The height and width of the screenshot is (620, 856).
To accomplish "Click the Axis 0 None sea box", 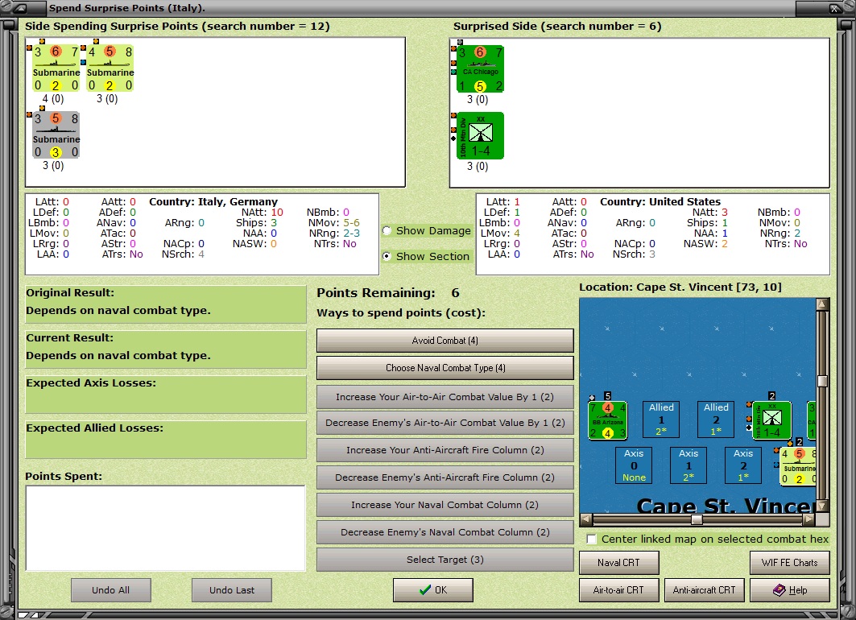I will click(x=634, y=465).
